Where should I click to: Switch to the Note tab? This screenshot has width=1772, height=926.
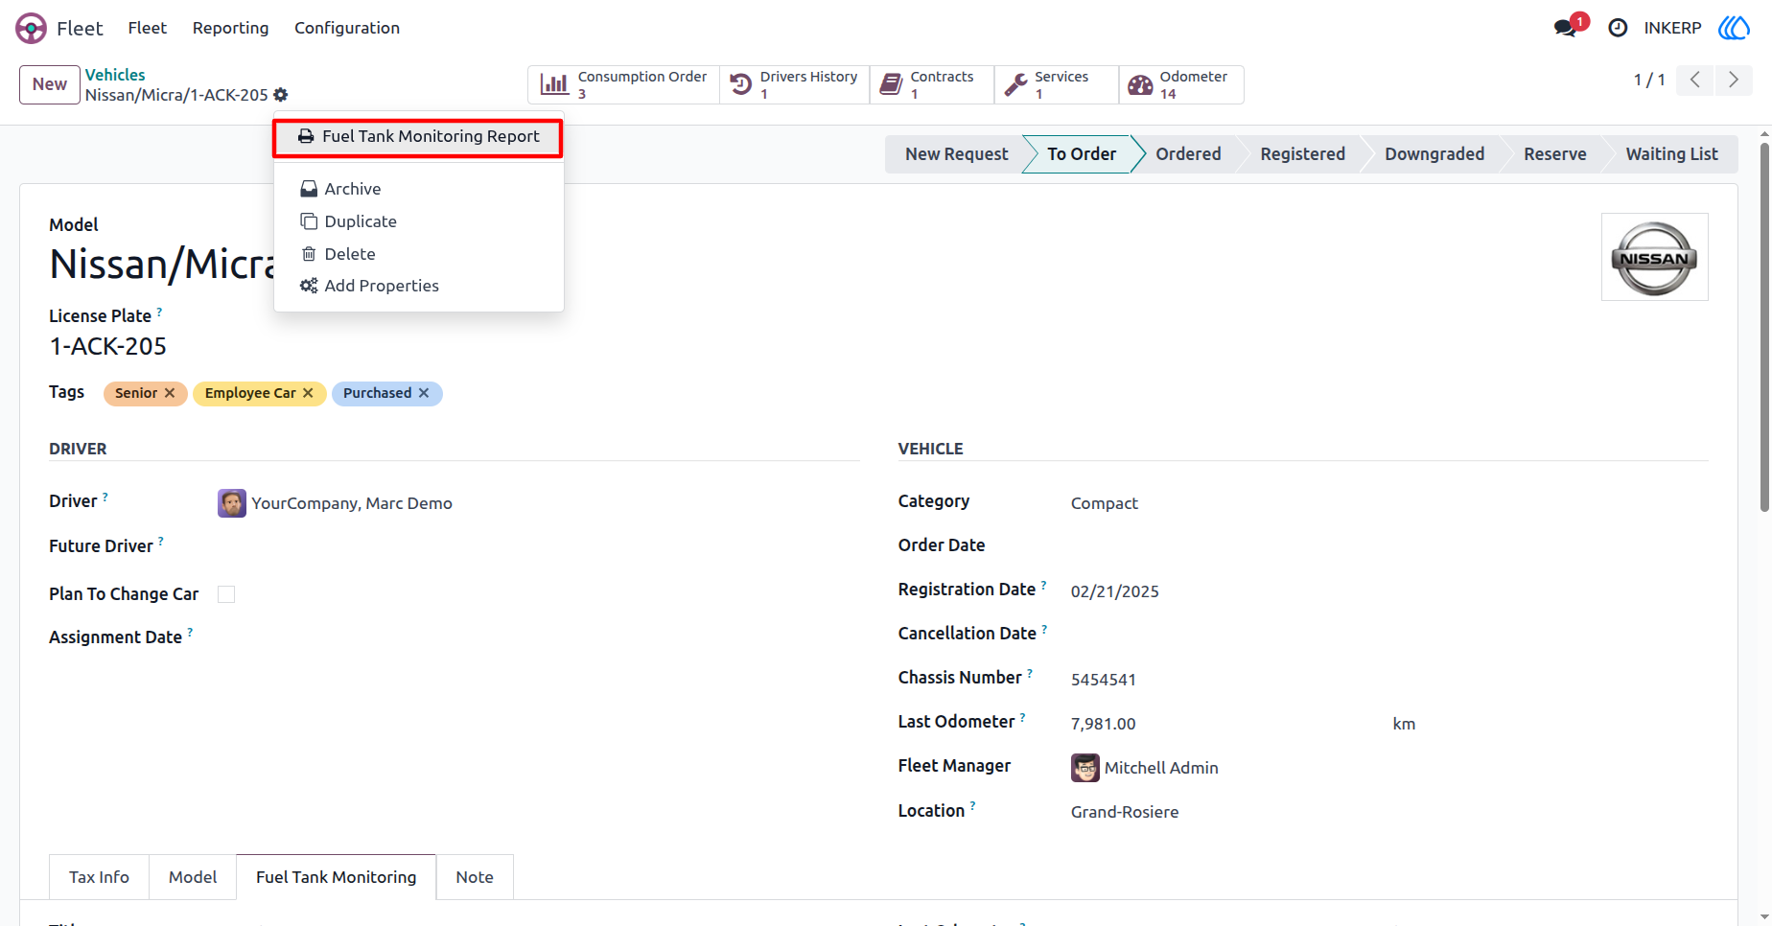tap(475, 877)
